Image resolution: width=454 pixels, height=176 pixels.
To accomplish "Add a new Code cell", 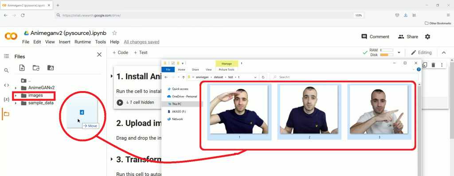I will [121, 53].
